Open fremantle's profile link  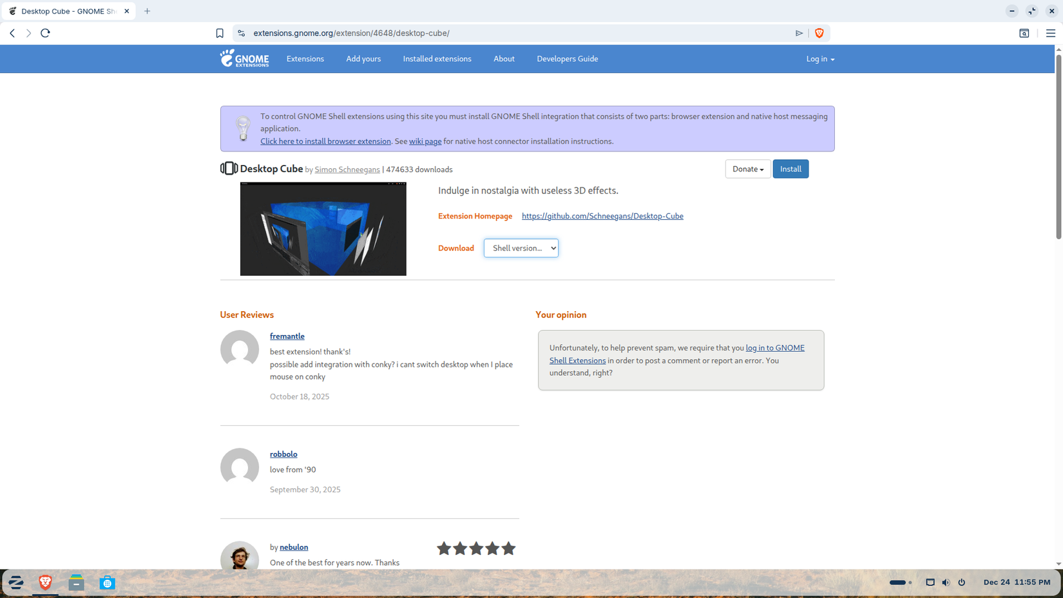(x=287, y=336)
